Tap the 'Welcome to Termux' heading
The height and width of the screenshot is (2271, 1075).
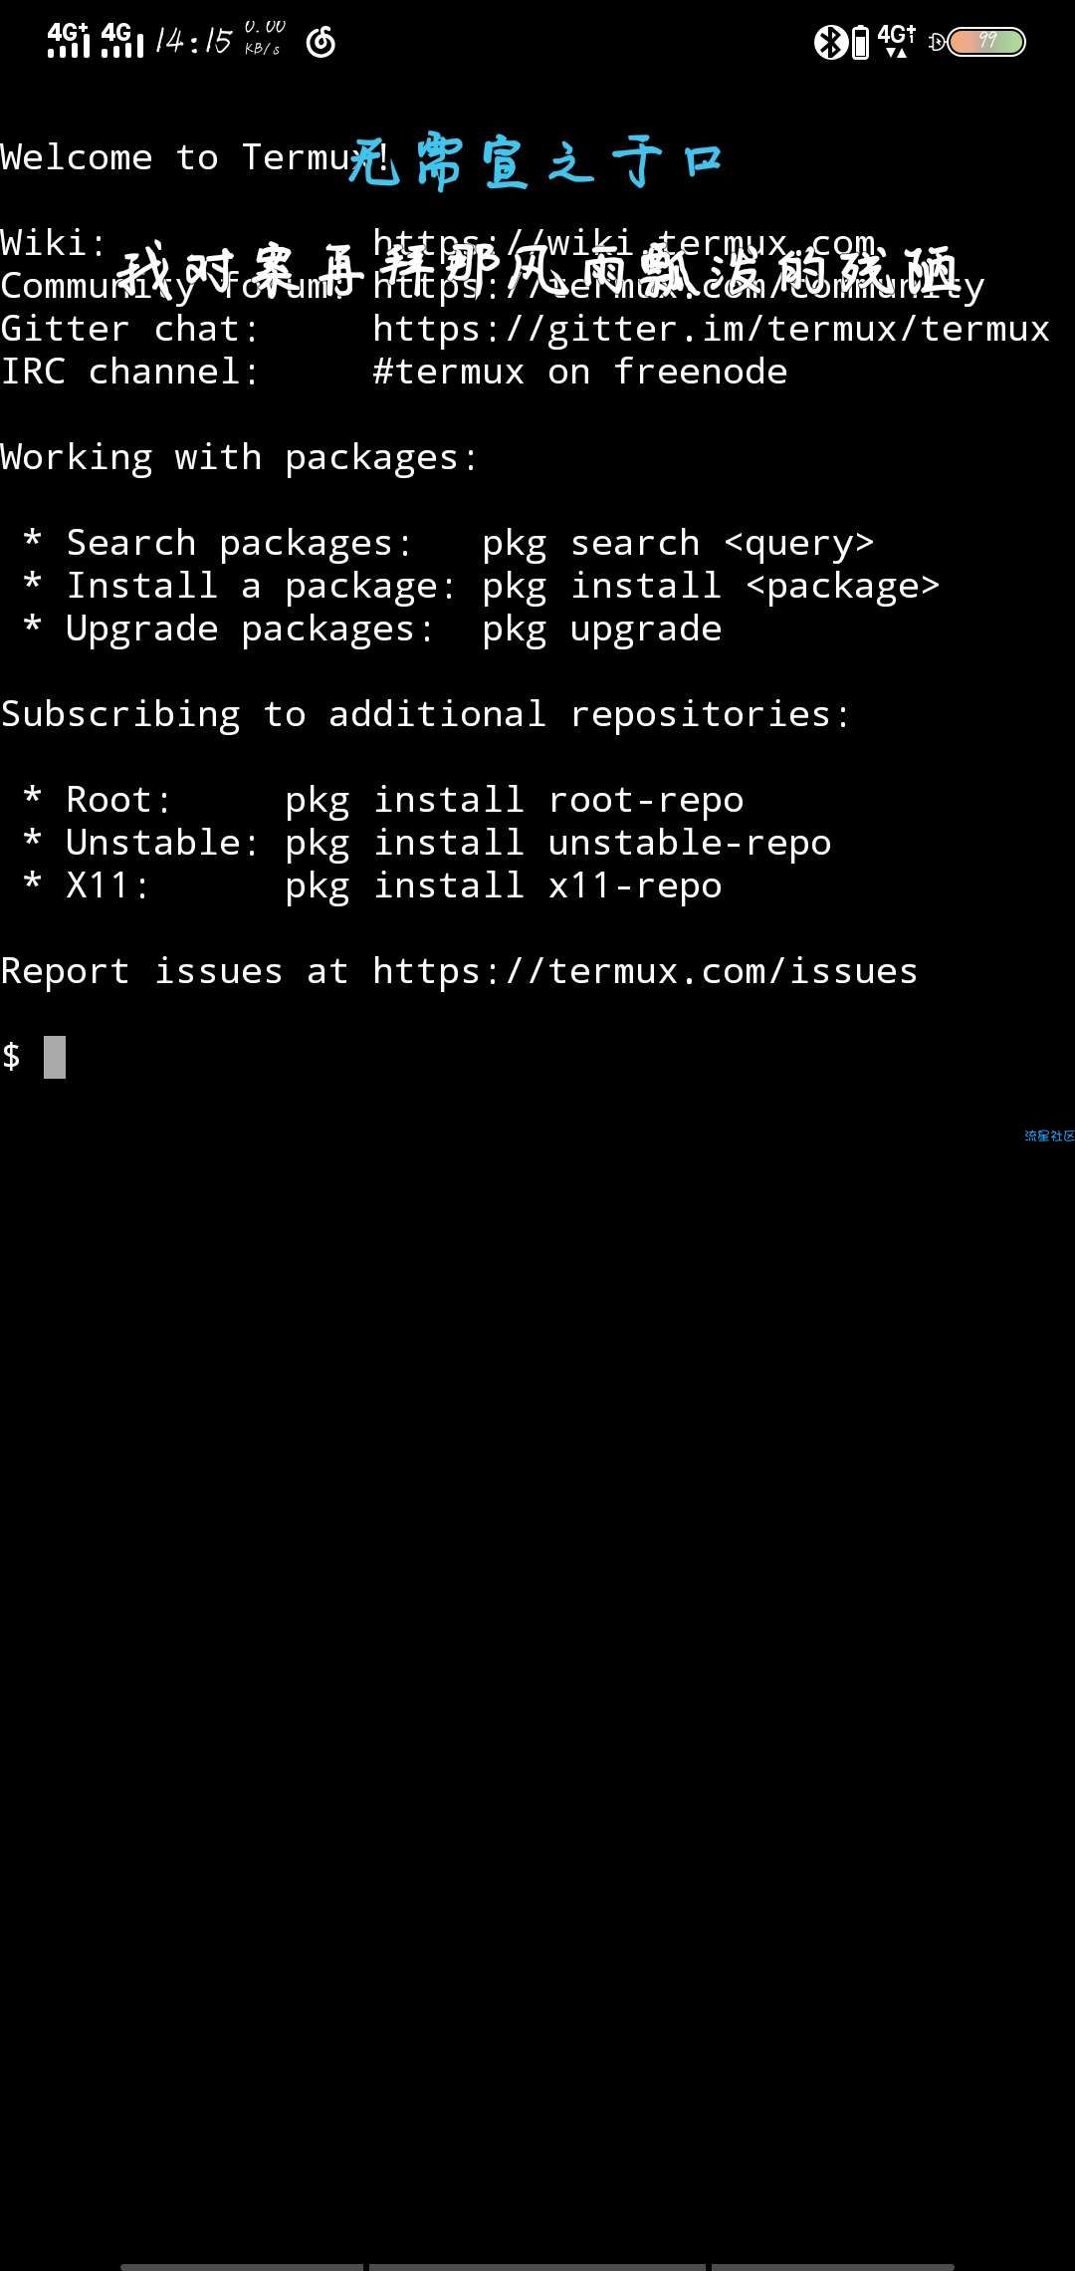[195, 157]
